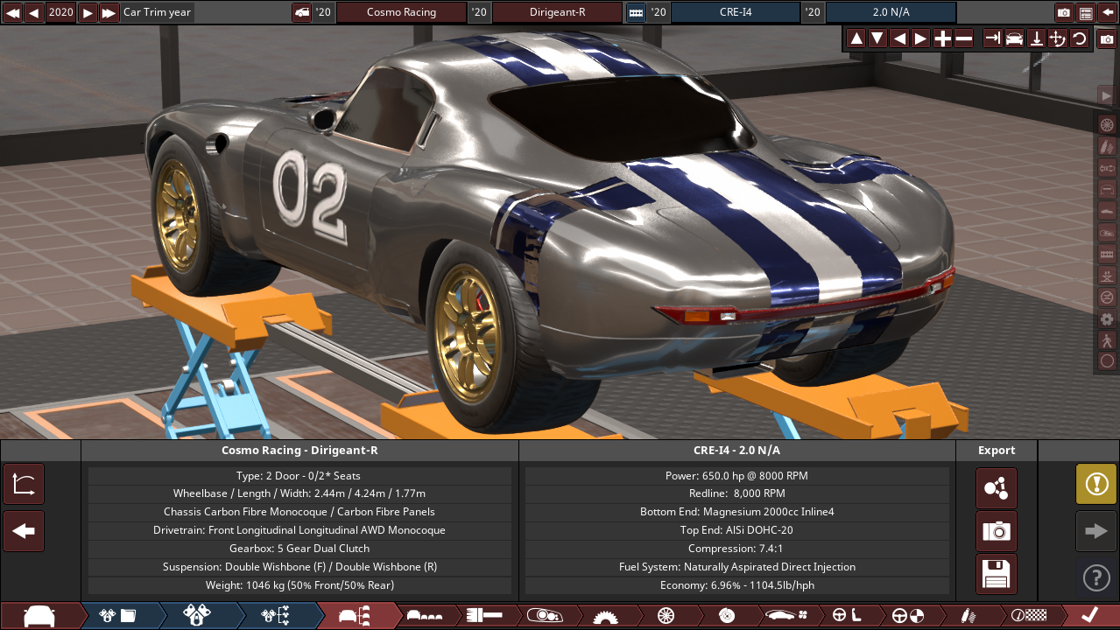This screenshot has height=630, width=1120.
Task: Select the 2.0 N/A engine variant box
Action: click(891, 13)
